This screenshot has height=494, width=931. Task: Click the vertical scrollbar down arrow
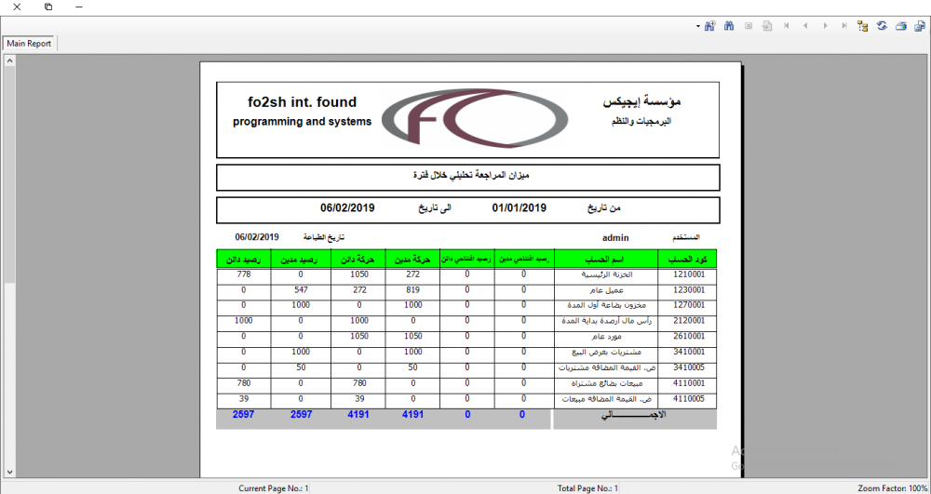9,472
